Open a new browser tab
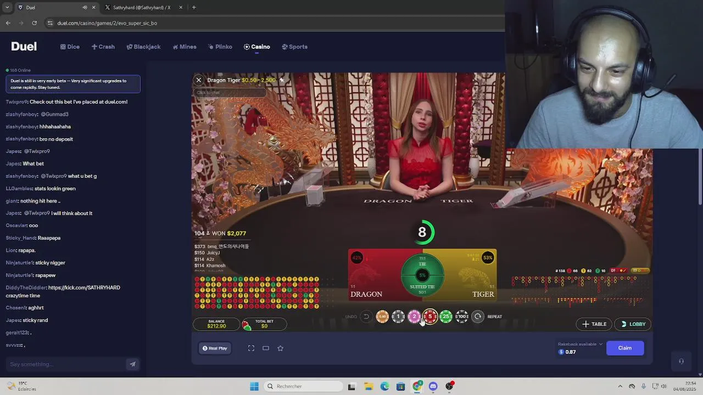703x395 pixels. [194, 8]
